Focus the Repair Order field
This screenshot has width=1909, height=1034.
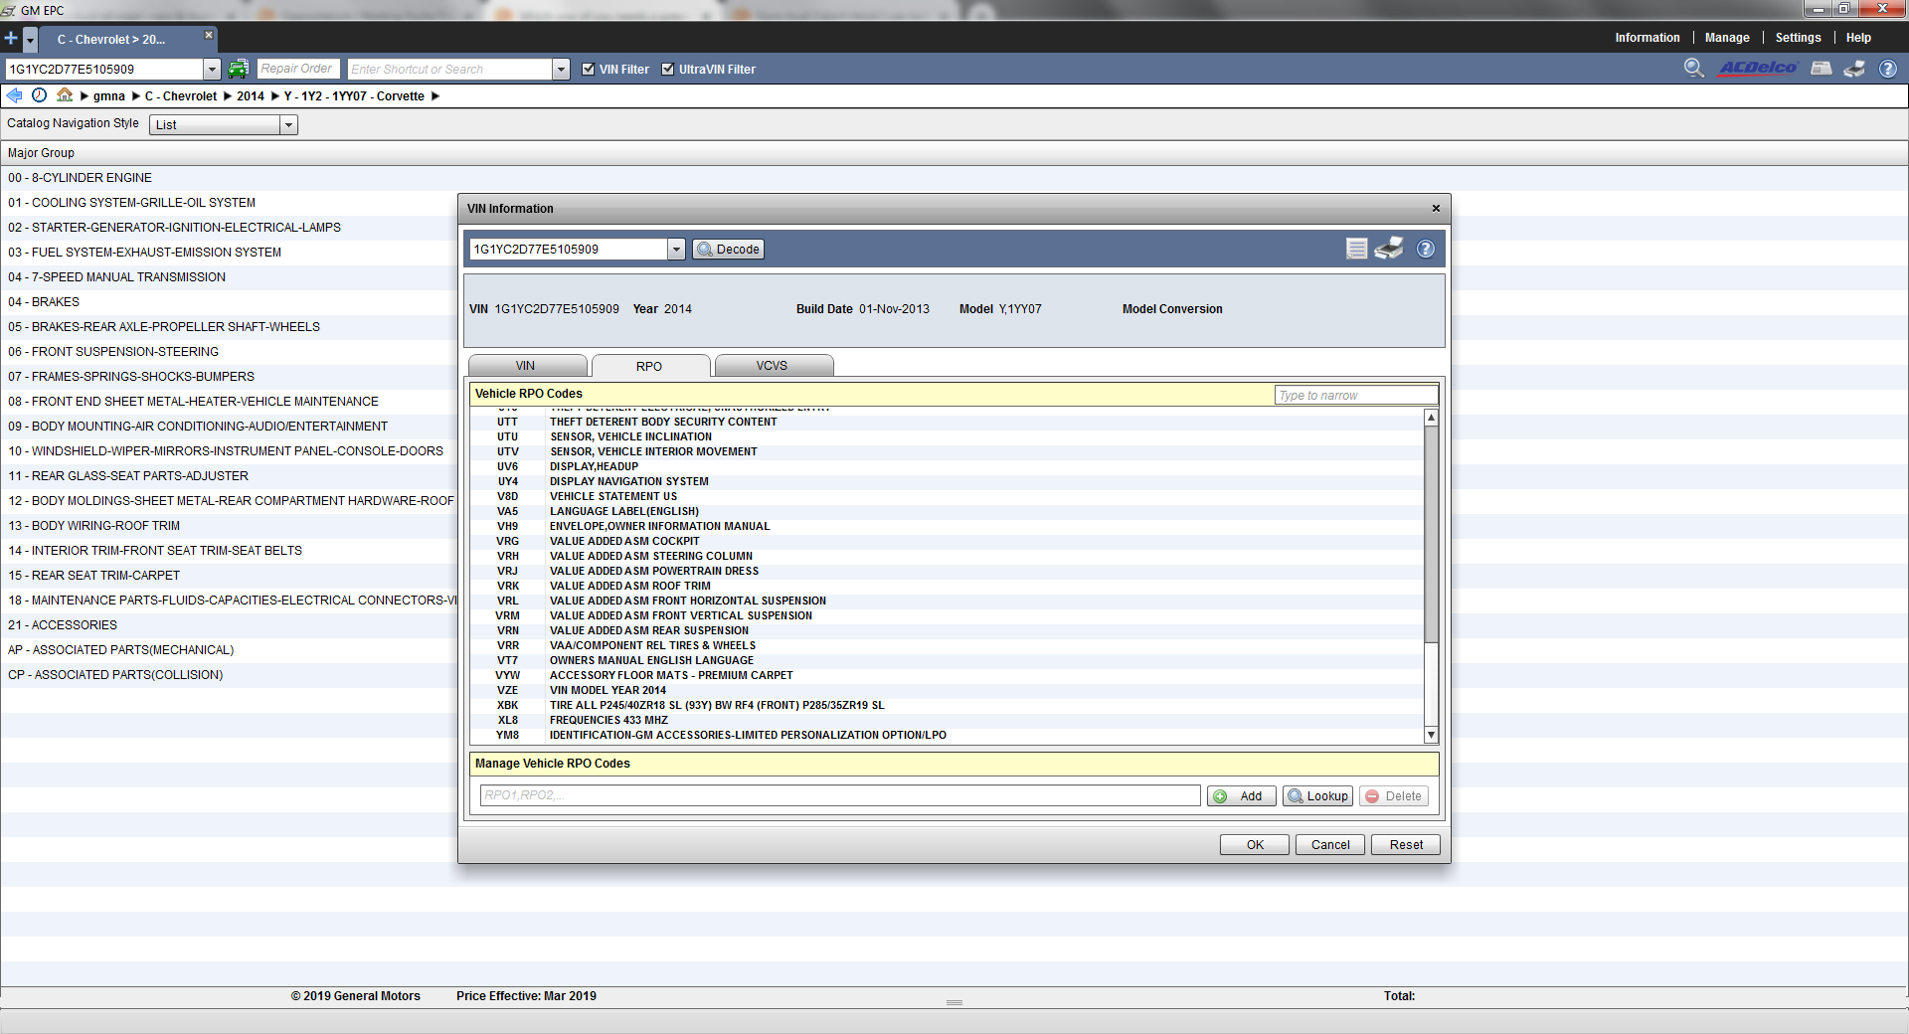click(298, 69)
